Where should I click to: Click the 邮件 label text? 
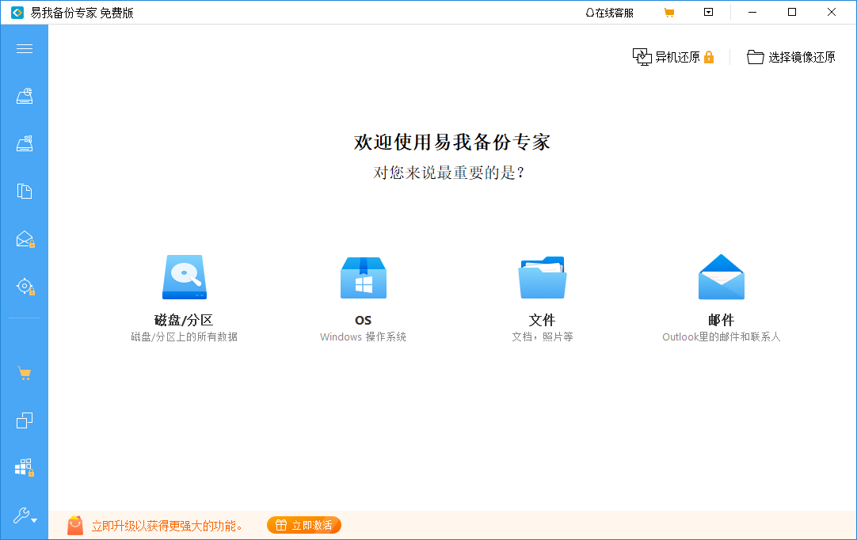tap(722, 320)
